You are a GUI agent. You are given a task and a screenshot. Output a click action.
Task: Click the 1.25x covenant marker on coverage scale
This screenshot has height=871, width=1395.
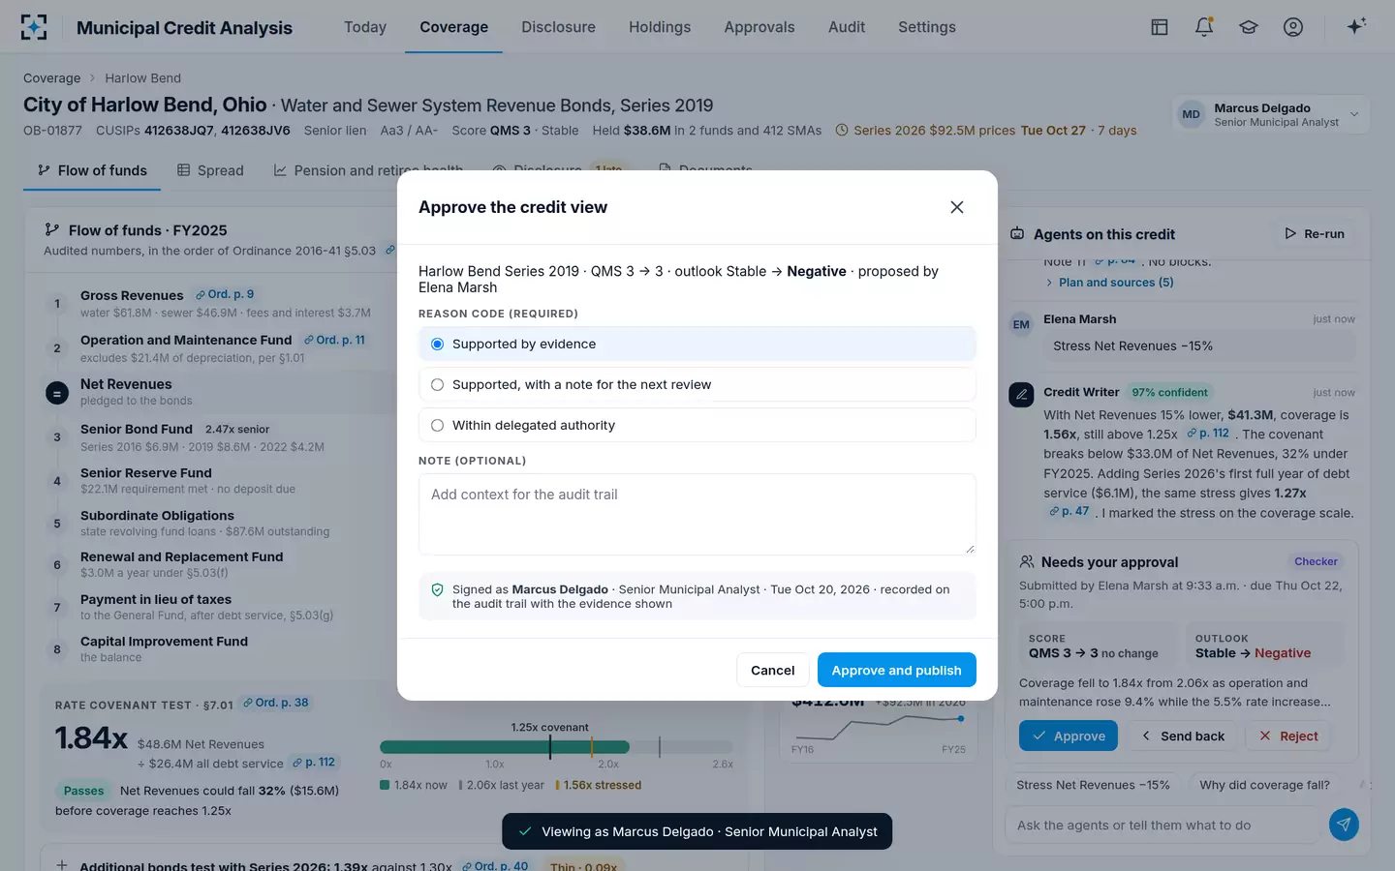pos(550,746)
